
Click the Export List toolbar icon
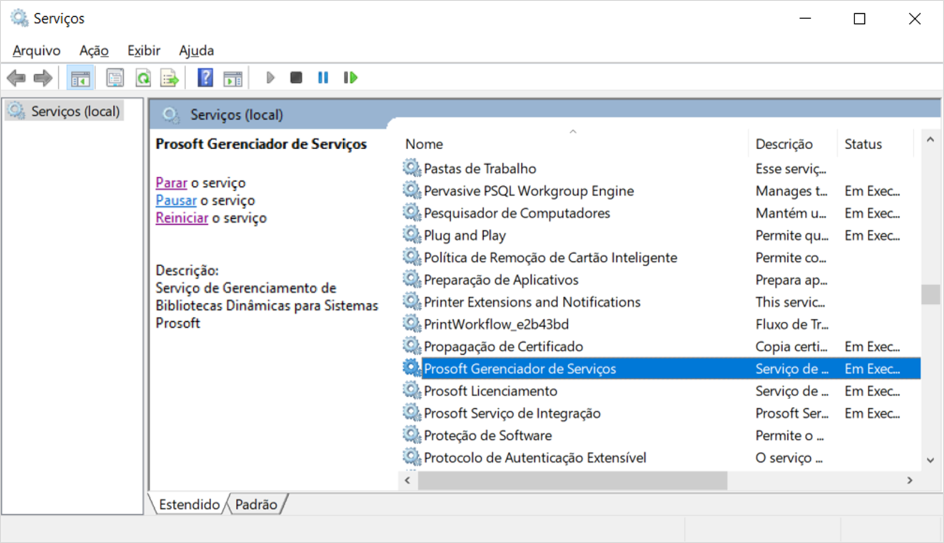(x=170, y=78)
